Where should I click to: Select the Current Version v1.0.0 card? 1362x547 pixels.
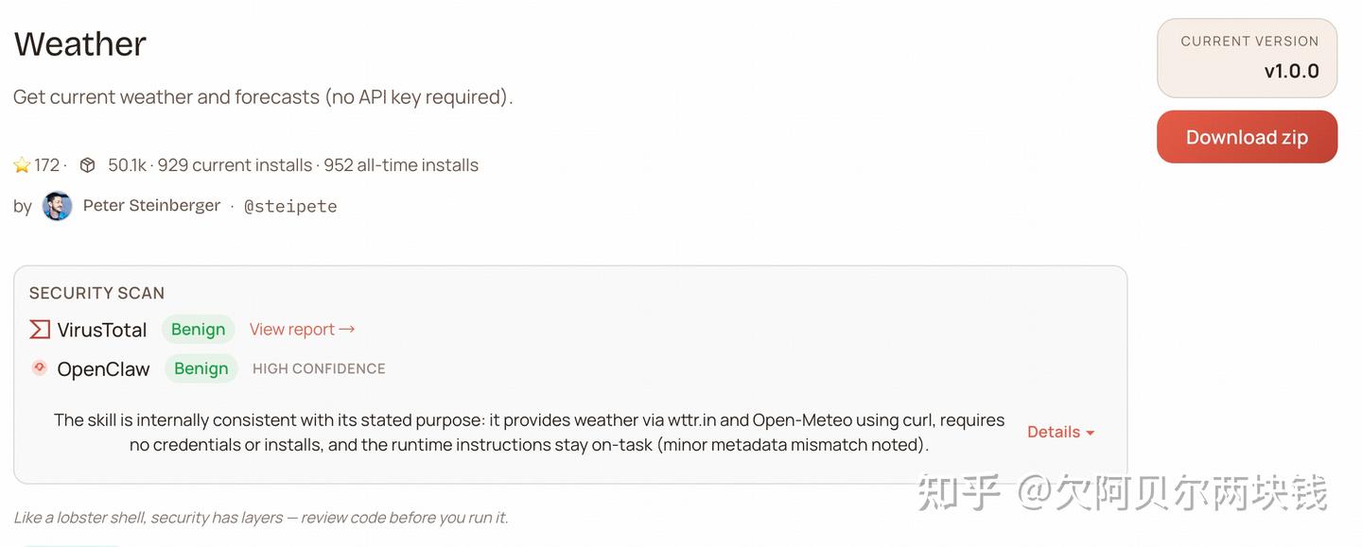click(1247, 58)
